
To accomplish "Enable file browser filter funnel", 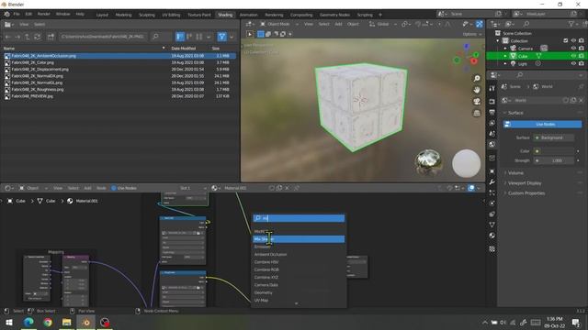I will point(221,37).
